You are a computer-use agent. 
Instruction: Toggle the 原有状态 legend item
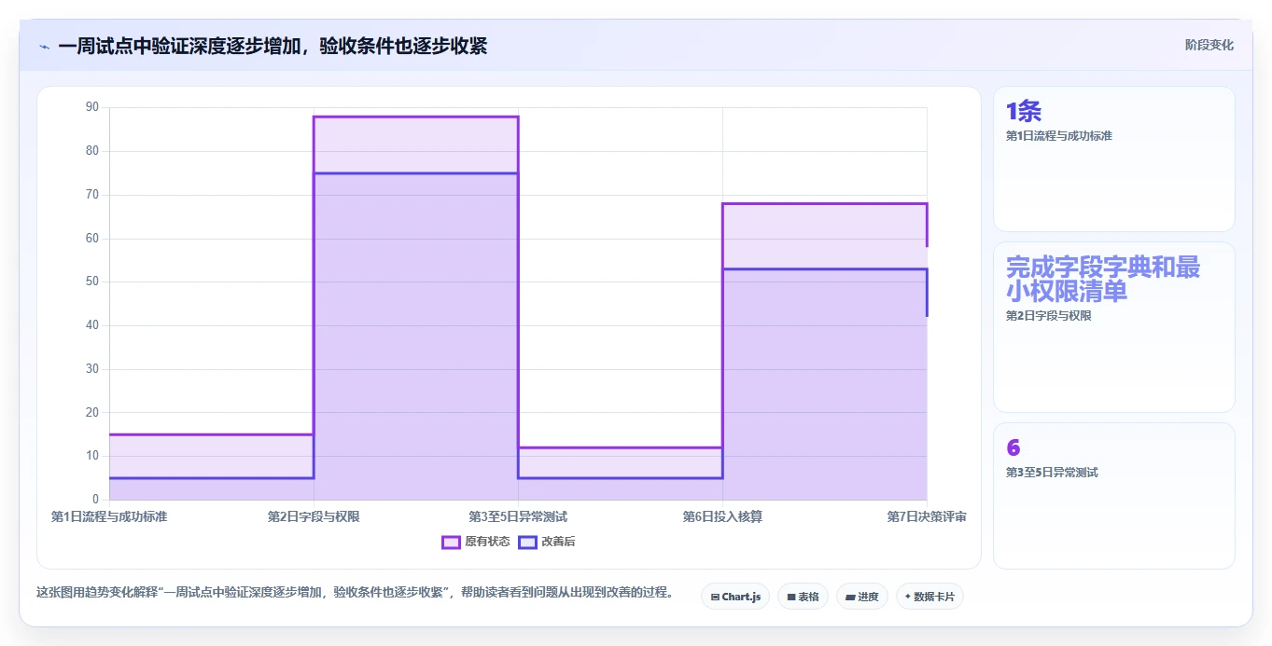click(475, 542)
